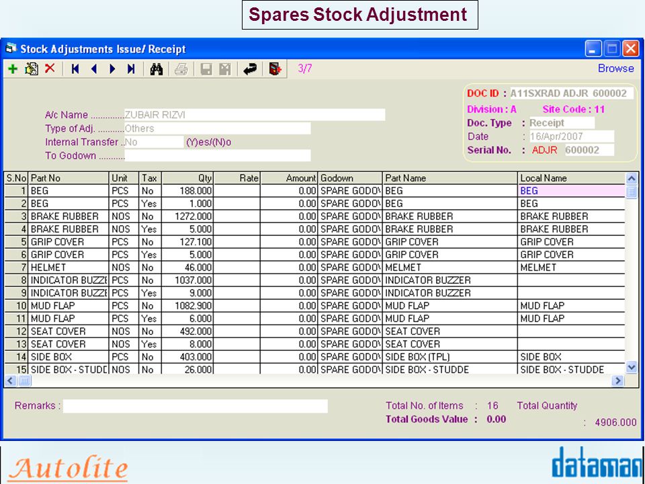The height and width of the screenshot is (484, 645).
Task: Click quantity 1272.000 in row 3
Action: point(187,216)
